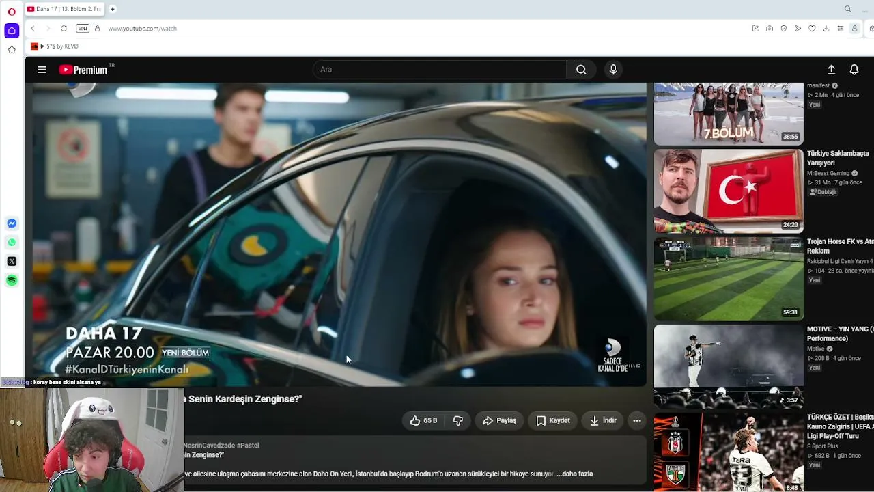Open 'TÜRKÇE ÖZET' Beşiktaş video title
Viewport: 874px width, 492px height.
click(840, 426)
